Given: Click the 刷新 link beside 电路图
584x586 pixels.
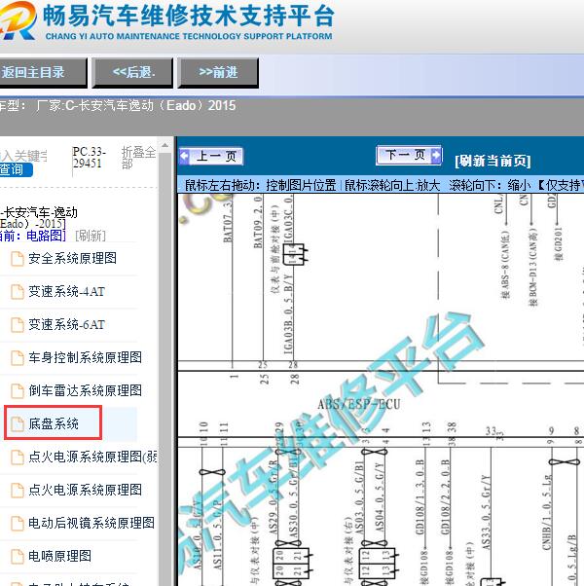Looking at the screenshot, I should coord(91,236).
